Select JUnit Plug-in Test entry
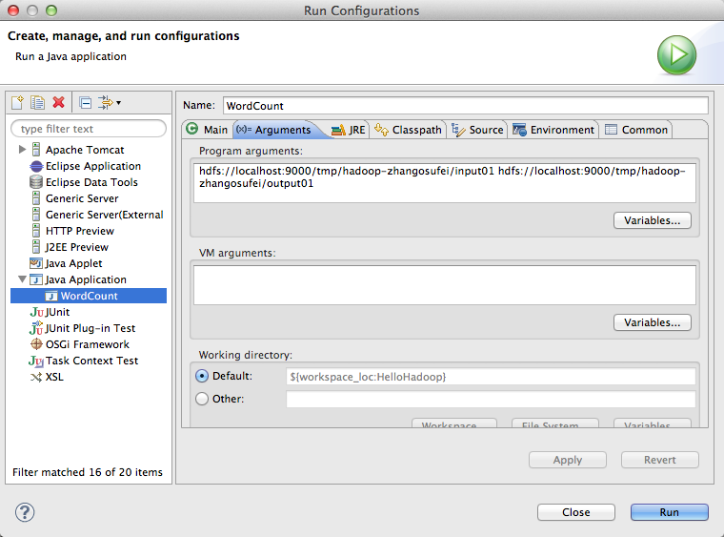The width and height of the screenshot is (724, 537). [x=90, y=328]
